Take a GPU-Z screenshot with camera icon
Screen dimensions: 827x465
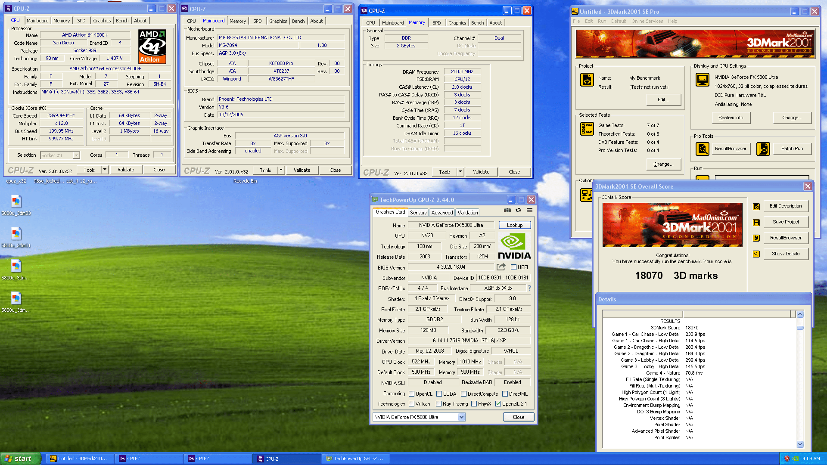coord(507,211)
